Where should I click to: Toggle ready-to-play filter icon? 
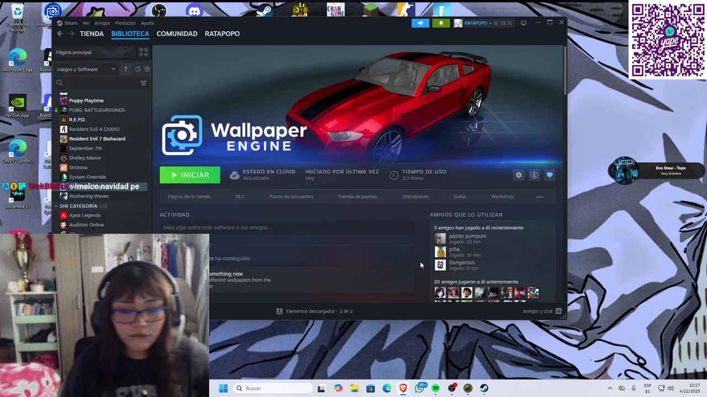coord(147,69)
